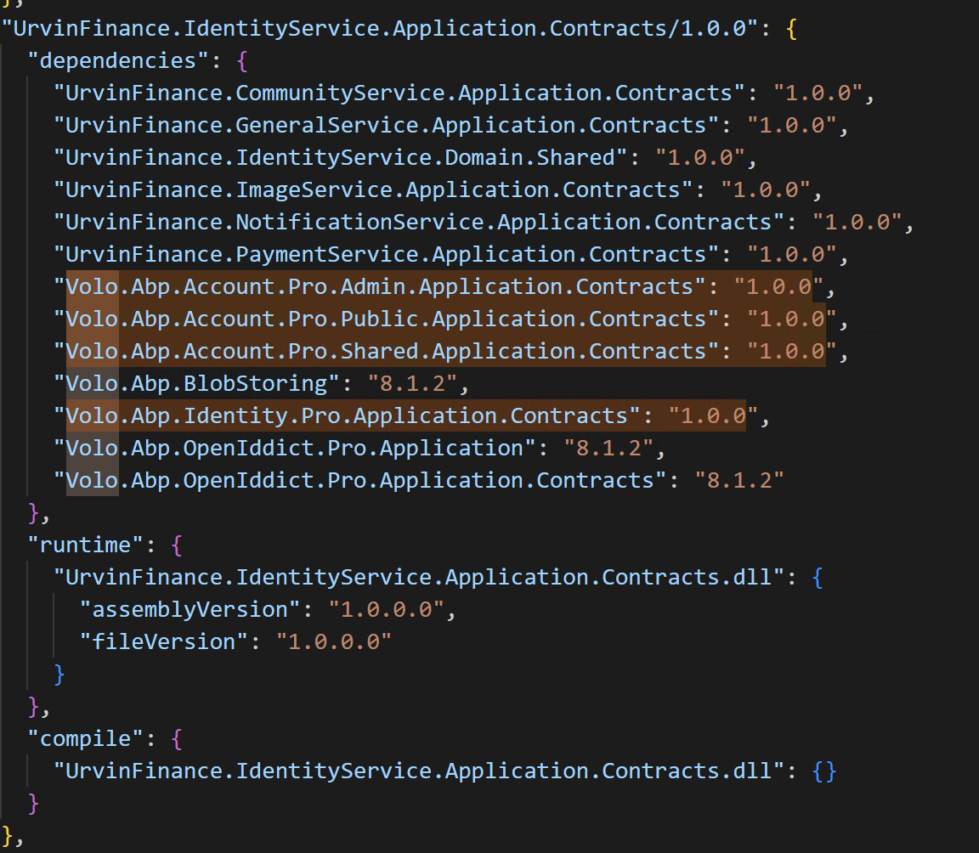Click the "8.1.2" version of Volo.Abp.BlobStoring
This screenshot has width=979, height=853.
click(x=412, y=383)
